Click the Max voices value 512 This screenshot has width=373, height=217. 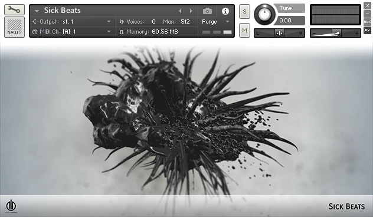pyautogui.click(x=185, y=22)
